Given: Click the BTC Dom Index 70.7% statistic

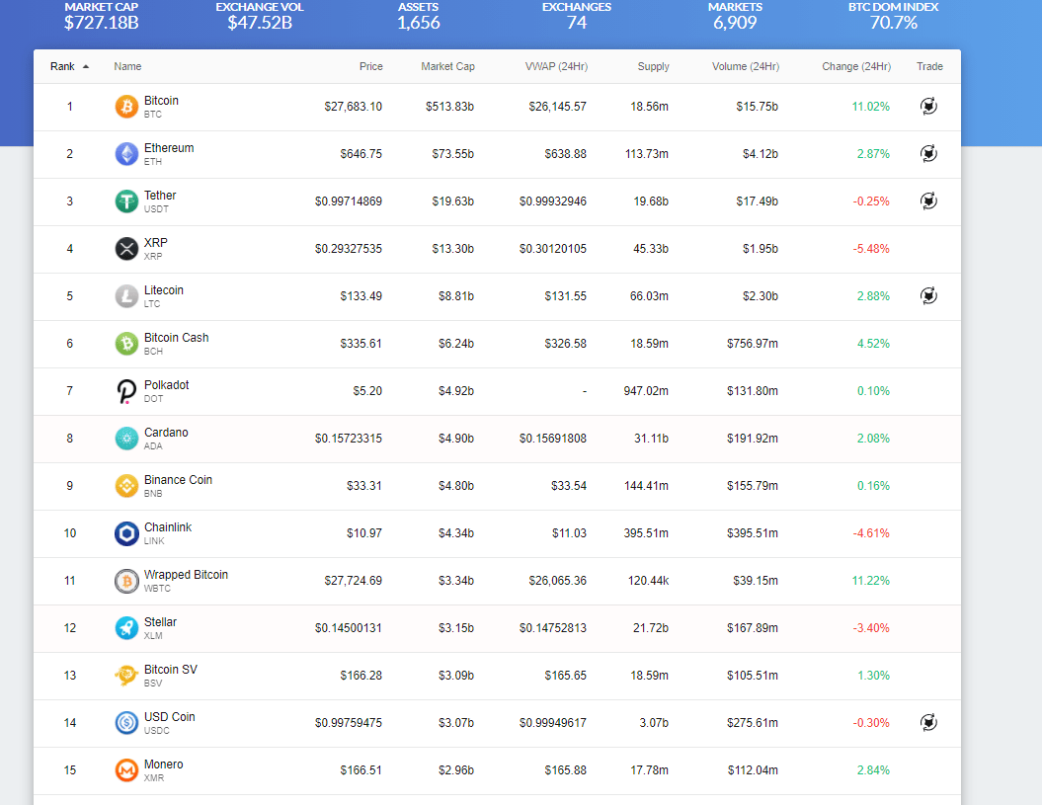Looking at the screenshot, I should (x=894, y=17).
